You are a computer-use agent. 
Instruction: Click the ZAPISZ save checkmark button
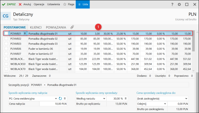(9, 4)
